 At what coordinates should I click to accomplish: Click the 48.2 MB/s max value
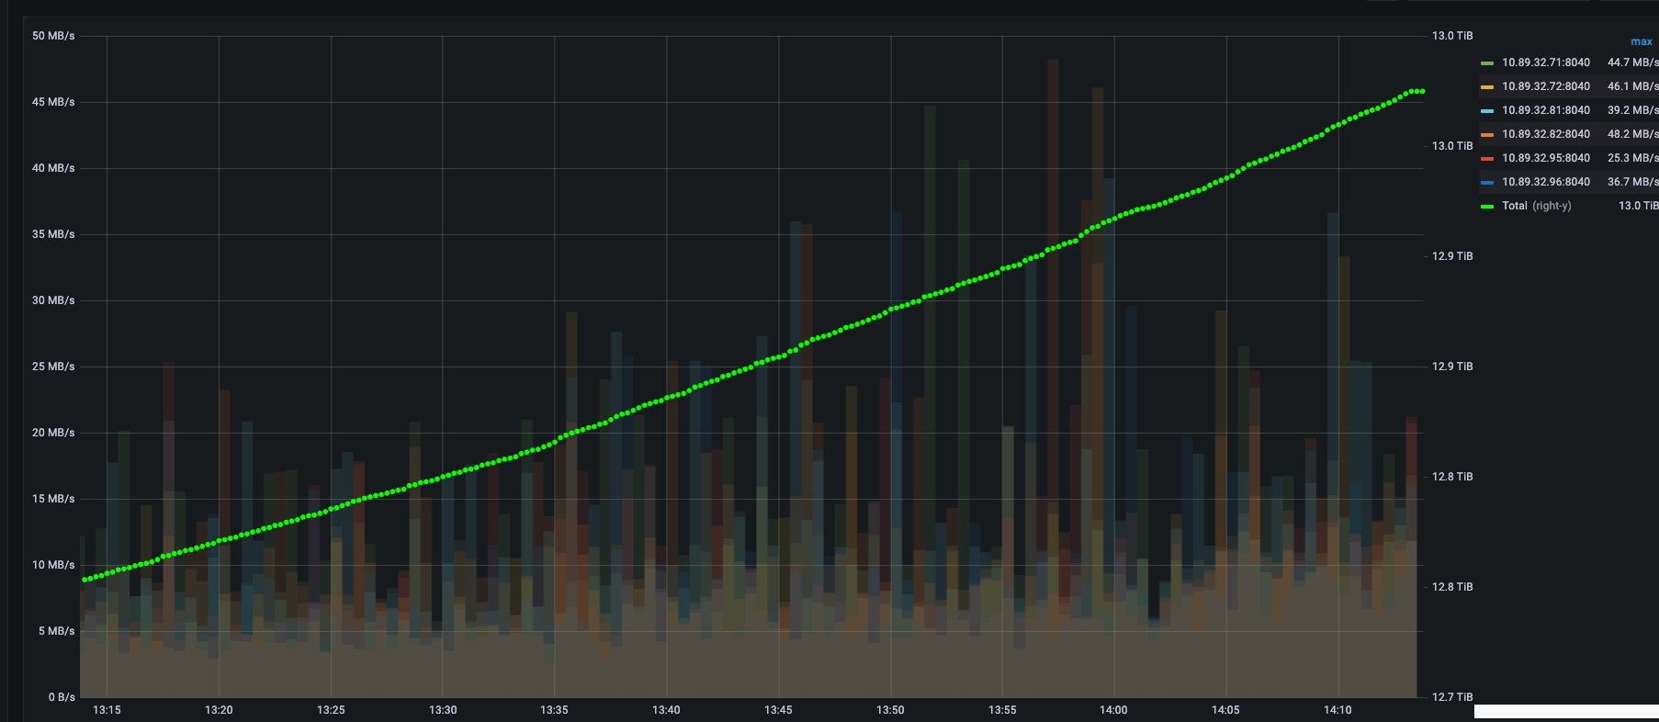[x=1631, y=134]
